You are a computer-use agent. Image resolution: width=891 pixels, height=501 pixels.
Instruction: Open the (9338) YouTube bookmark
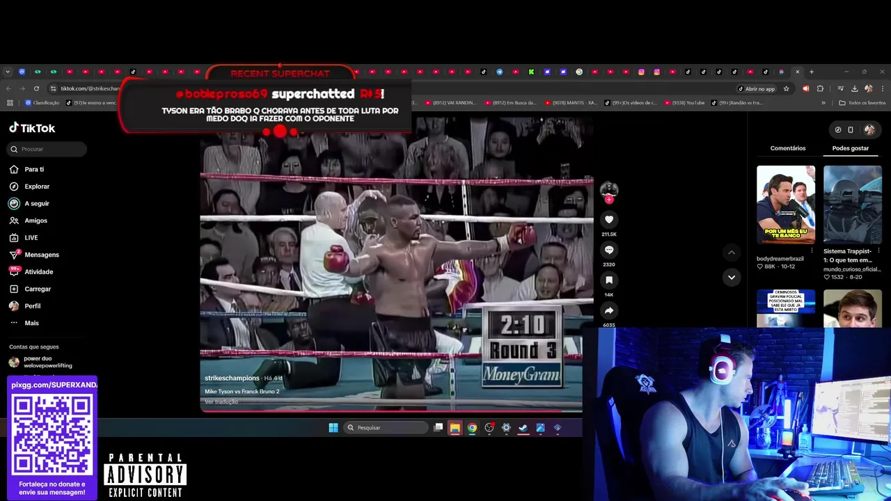[x=685, y=103]
